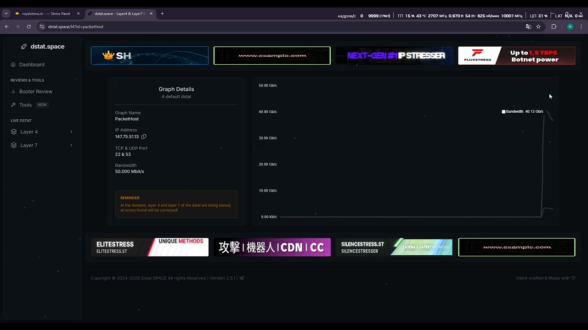Image resolution: width=588 pixels, height=330 pixels.
Task: Open the top www.example.com banner
Action: click(272, 55)
